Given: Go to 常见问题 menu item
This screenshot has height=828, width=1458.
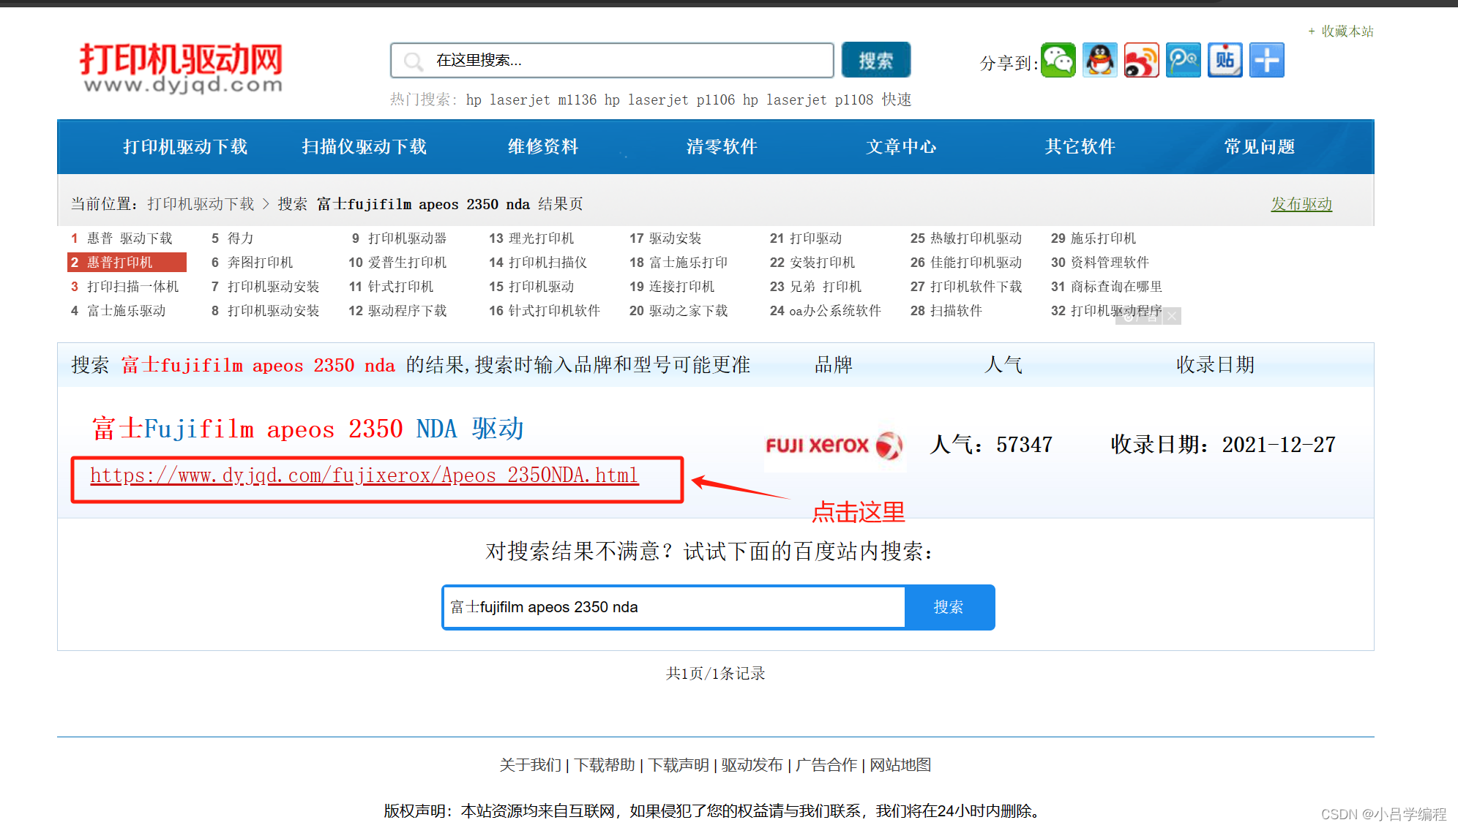Looking at the screenshot, I should coord(1259,147).
